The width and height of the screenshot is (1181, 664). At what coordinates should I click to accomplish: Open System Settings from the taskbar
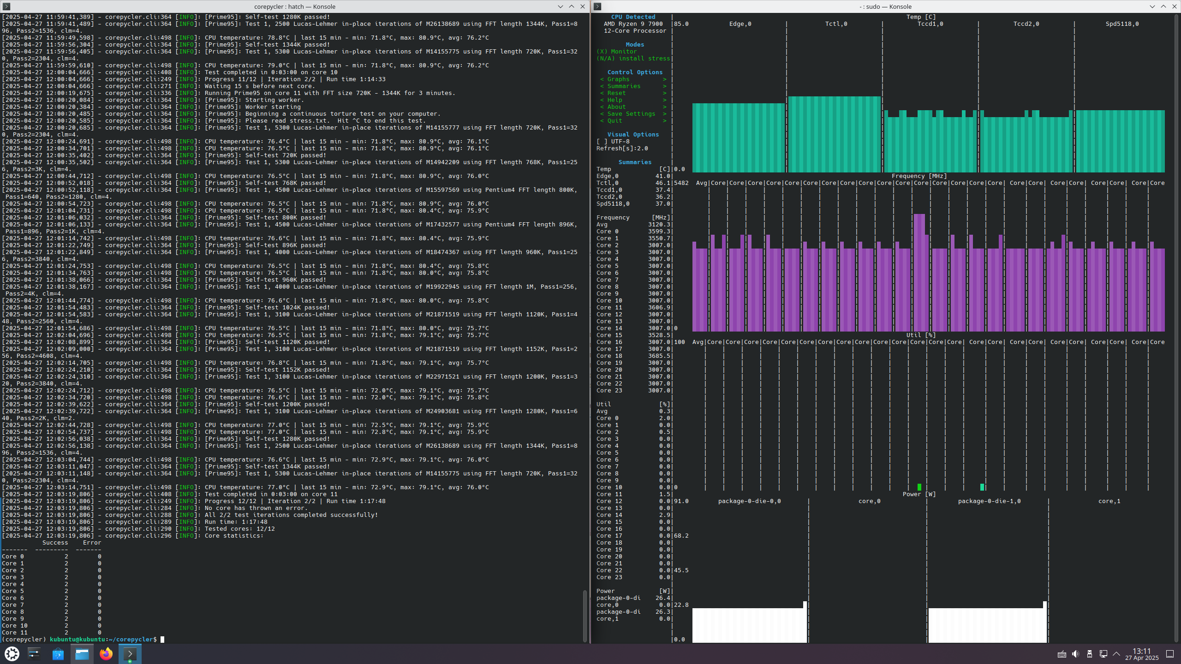coord(34,653)
